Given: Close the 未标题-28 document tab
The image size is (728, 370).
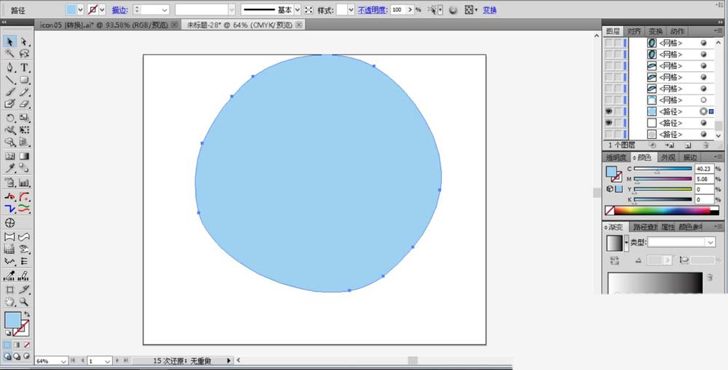Looking at the screenshot, I should [298, 25].
